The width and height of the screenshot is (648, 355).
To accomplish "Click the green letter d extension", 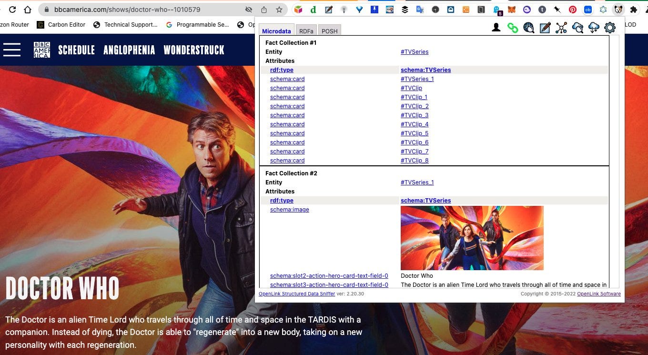I will click(313, 10).
